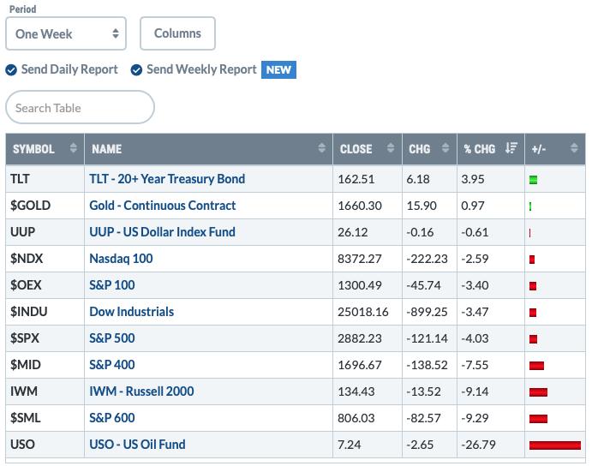
Task: Click the % CHG column header label
Action: click(480, 149)
